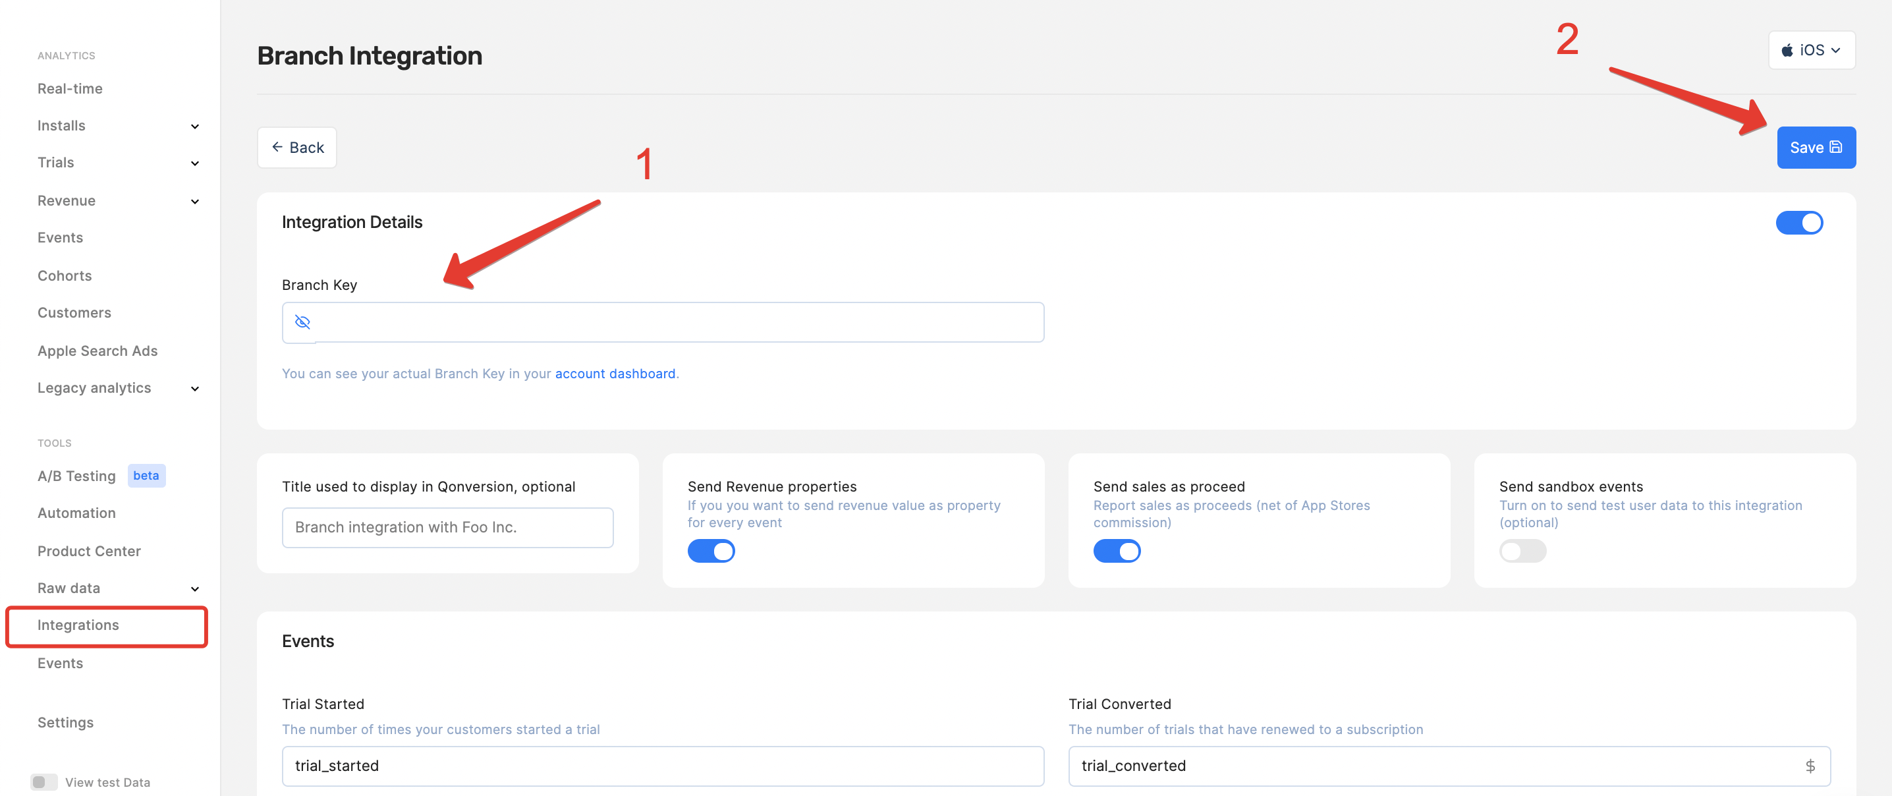Expand the Revenue sidebar chevron

[x=194, y=202]
